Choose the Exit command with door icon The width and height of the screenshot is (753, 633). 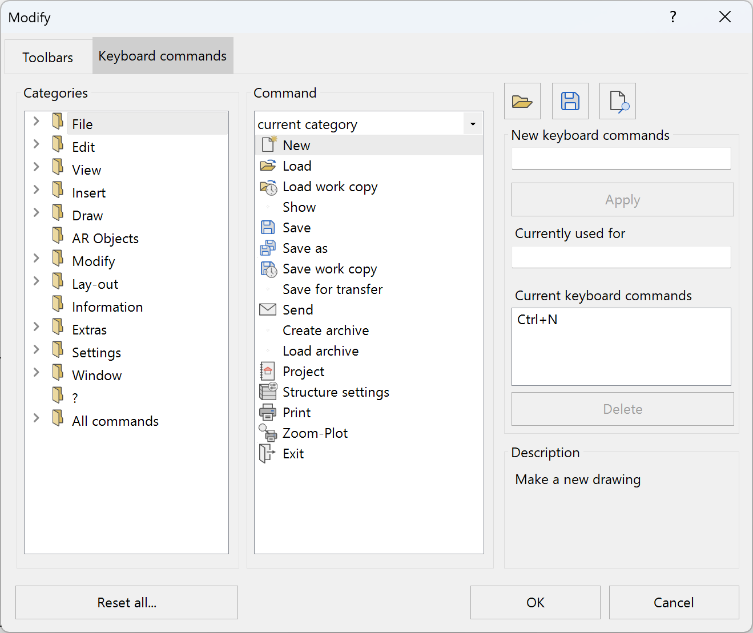[x=293, y=453]
